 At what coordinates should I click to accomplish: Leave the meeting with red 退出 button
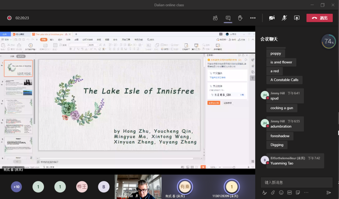point(319,18)
